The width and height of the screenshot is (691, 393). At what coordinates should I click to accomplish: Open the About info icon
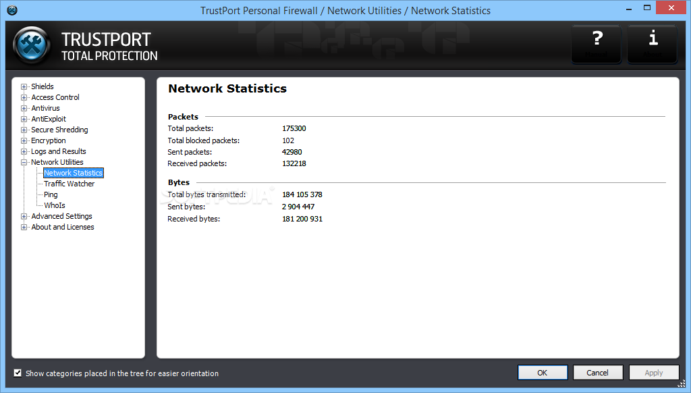coord(653,44)
